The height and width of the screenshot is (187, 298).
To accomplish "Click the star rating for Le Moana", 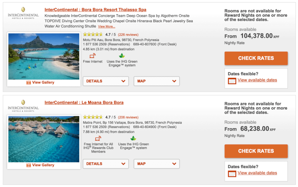I will 93,117.
